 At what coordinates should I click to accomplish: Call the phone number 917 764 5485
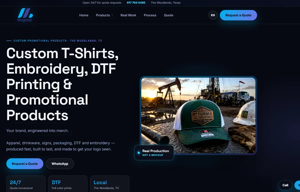[136, 3]
